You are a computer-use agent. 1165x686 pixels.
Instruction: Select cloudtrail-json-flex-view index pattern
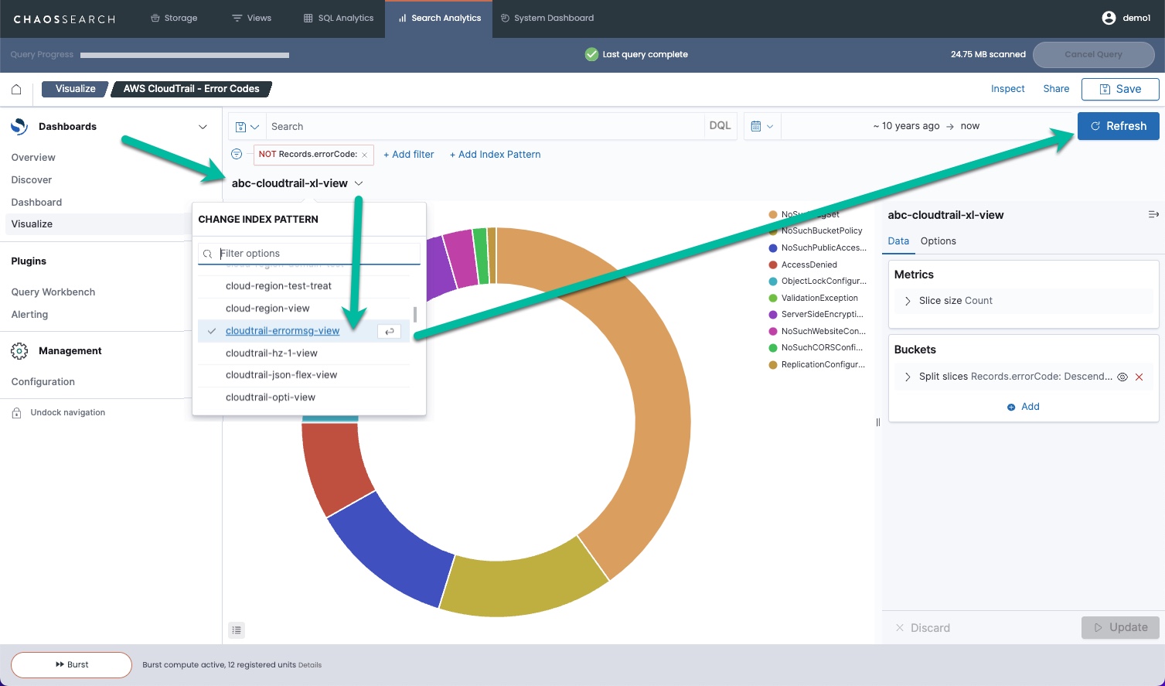[x=304, y=375]
